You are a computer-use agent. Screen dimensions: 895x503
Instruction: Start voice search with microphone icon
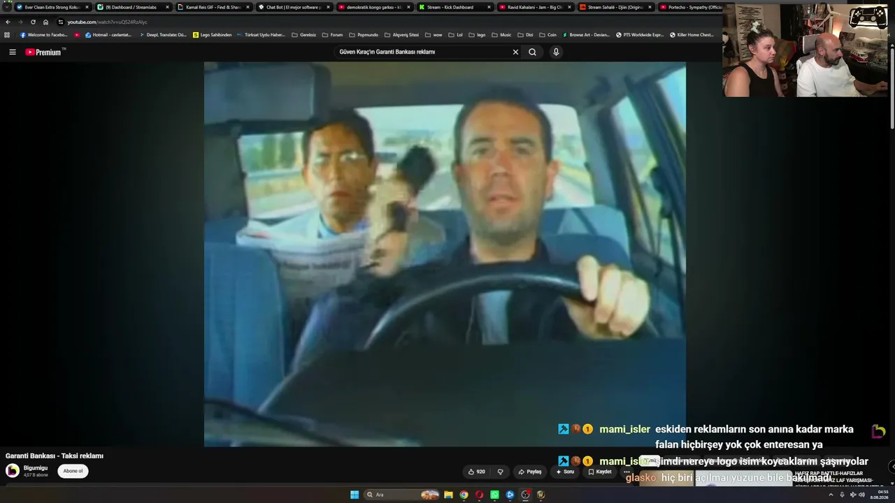pyautogui.click(x=556, y=52)
